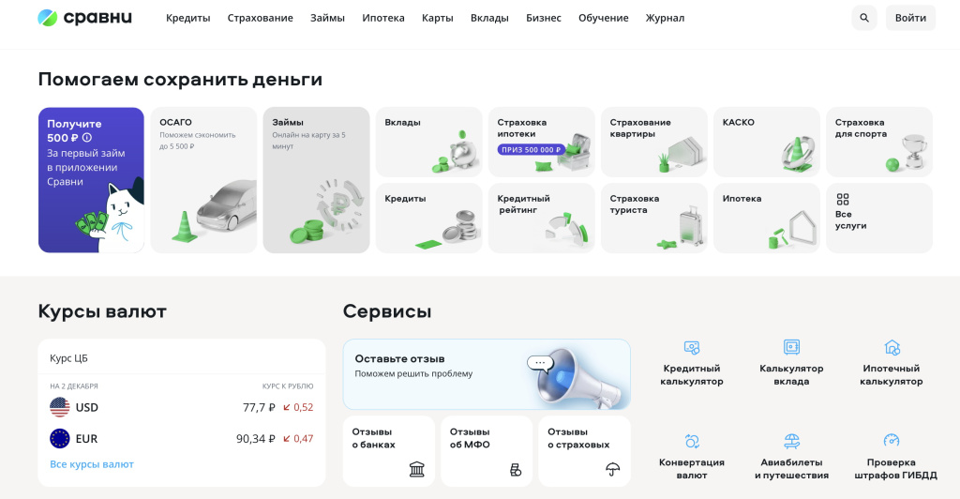The width and height of the screenshot is (960, 499).
Task: Open the Вклады card with piggy bank
Action: coord(429,142)
